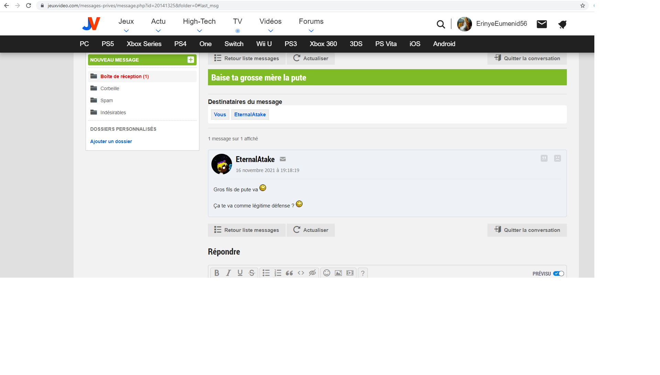Apply bold formatting in reply editor

217,273
